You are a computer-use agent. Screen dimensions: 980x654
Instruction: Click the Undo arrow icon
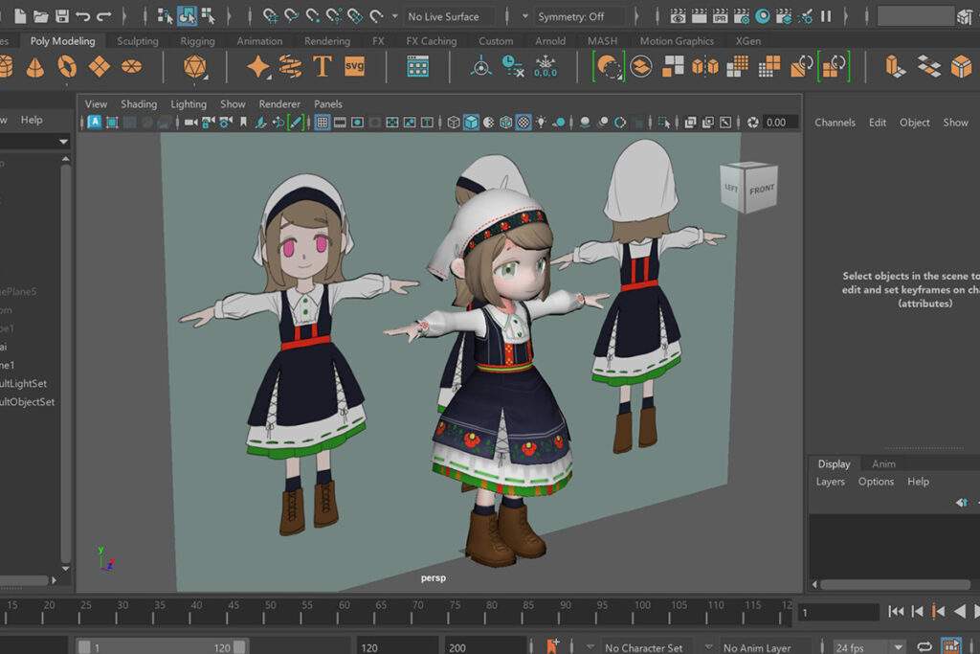[x=82, y=16]
